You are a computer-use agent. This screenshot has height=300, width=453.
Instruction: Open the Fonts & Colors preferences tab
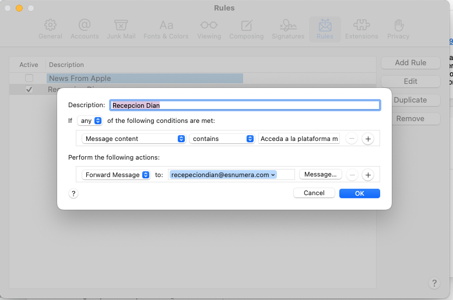[166, 29]
